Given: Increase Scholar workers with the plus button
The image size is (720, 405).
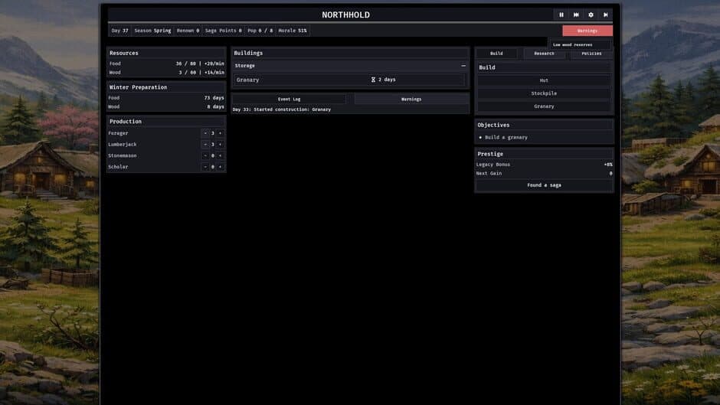Looking at the screenshot, I should [221, 167].
